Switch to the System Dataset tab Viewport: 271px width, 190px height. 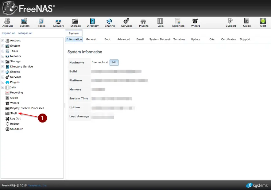tap(160, 39)
